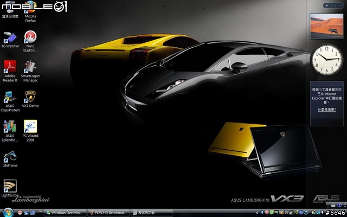This screenshot has width=347, height=217.
Task: Click the Bluetooth tray icon
Action: 262,212
